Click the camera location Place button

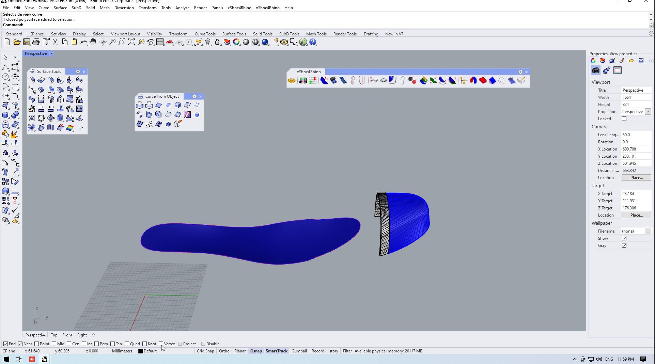pos(636,178)
